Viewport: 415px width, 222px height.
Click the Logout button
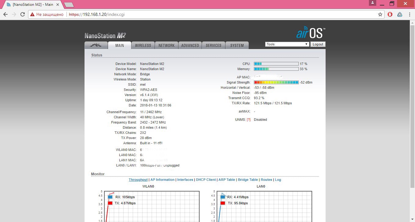click(318, 44)
